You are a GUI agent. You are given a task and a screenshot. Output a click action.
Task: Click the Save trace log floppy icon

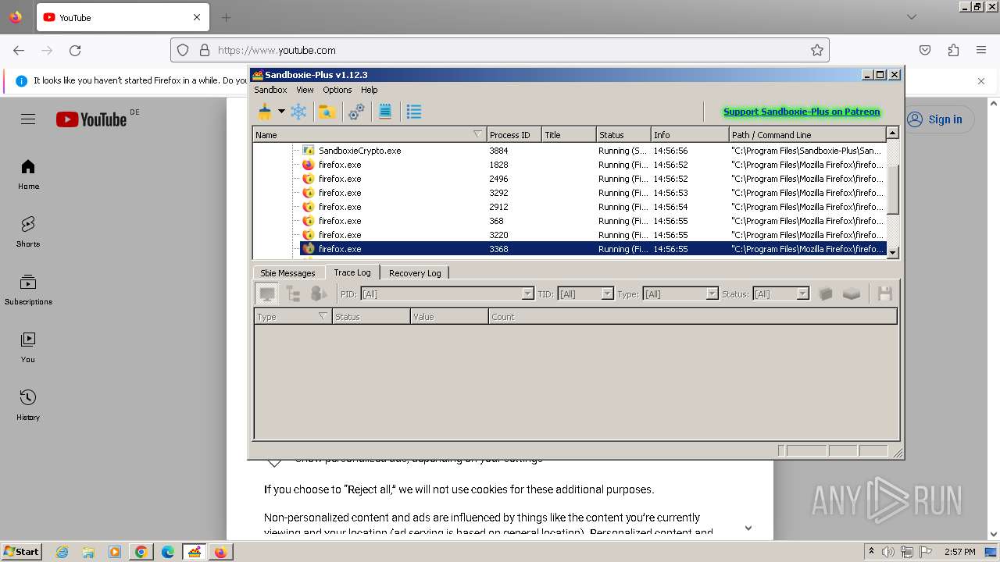pos(885,294)
